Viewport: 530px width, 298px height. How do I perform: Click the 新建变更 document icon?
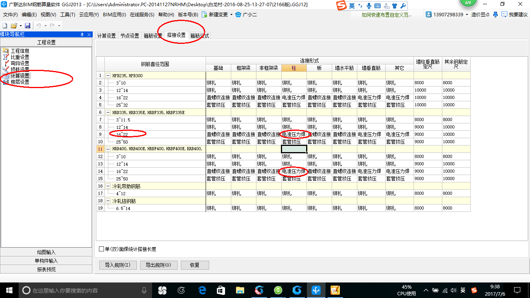pos(204,14)
